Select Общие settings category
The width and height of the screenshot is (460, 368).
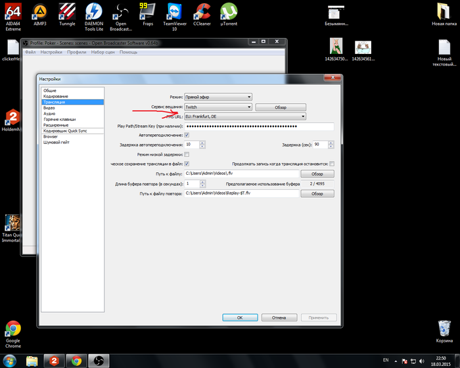(72, 91)
